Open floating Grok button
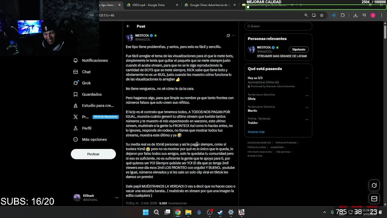This screenshot has width=387, height=218. pos(374,185)
